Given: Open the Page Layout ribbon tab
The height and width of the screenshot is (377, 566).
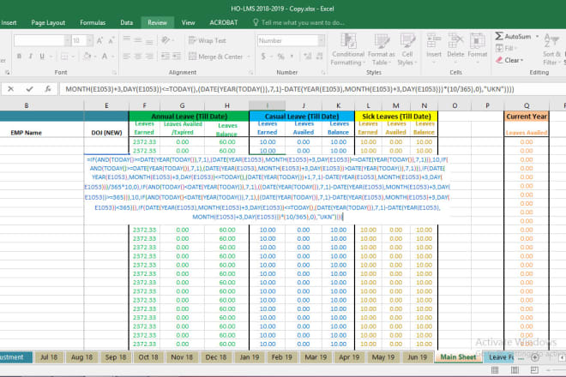Looking at the screenshot, I should click(x=48, y=22).
